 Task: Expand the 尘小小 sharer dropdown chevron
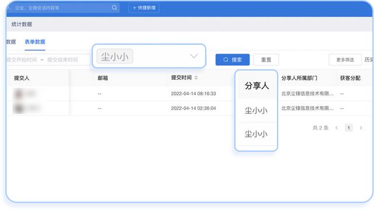click(193, 56)
